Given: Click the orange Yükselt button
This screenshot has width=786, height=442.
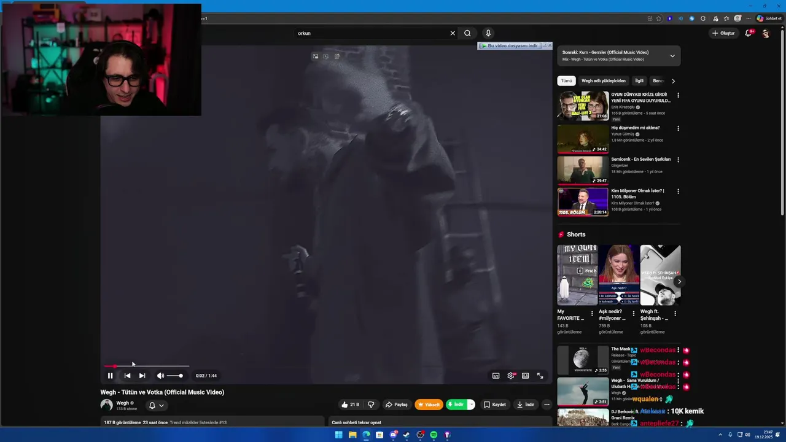Looking at the screenshot, I should click(x=429, y=405).
